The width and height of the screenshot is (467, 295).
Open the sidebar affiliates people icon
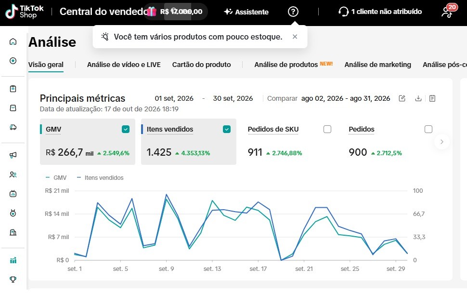coord(13,174)
